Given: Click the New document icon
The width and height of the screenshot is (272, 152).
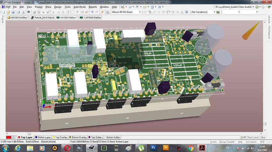Looking at the screenshot, I should (4, 12).
